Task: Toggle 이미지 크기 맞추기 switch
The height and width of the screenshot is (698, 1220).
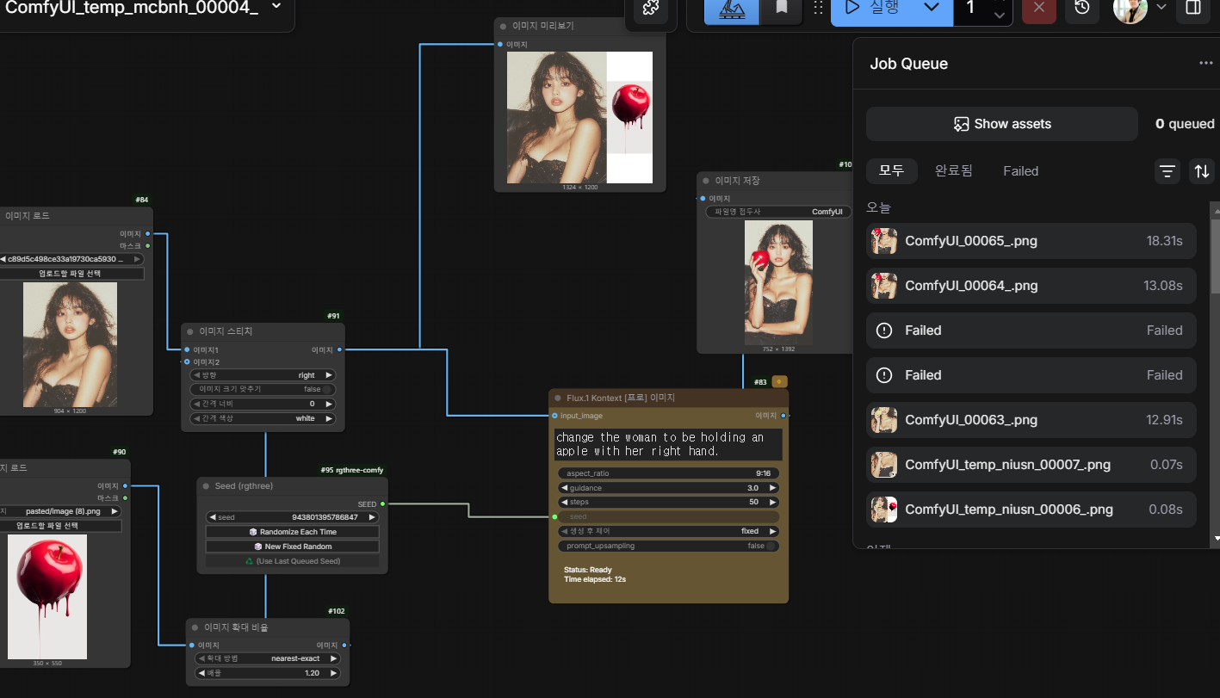Action: click(262, 389)
